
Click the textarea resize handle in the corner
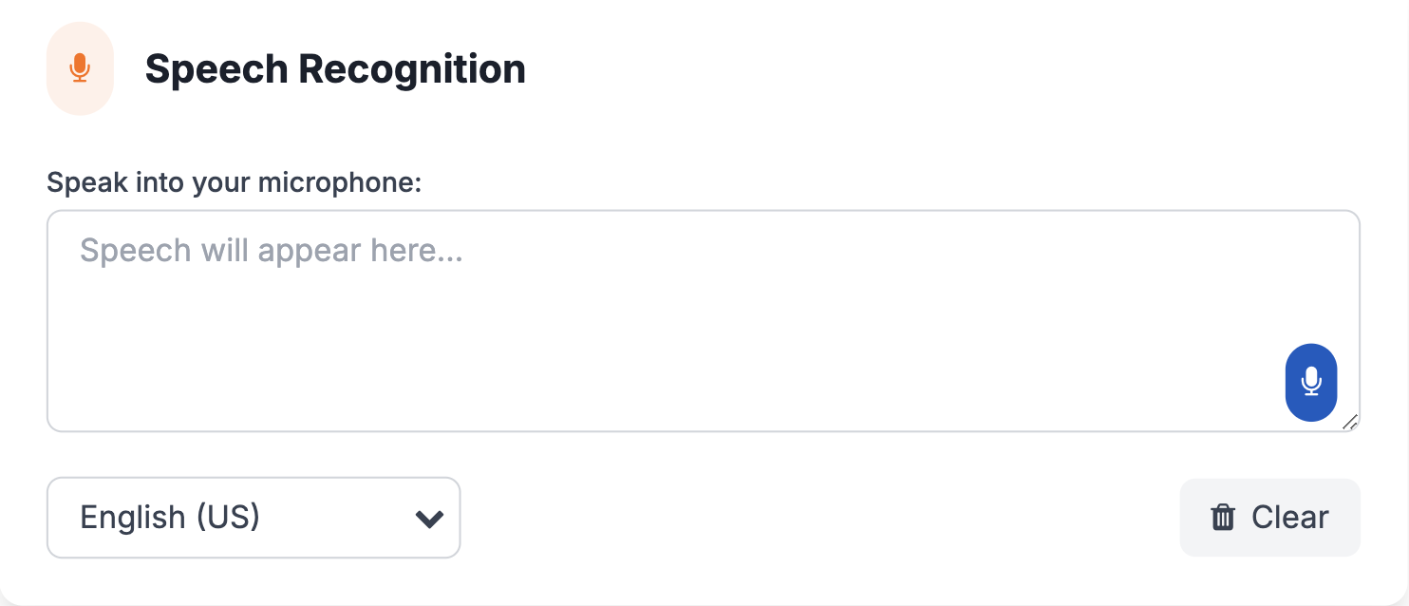point(1350,423)
